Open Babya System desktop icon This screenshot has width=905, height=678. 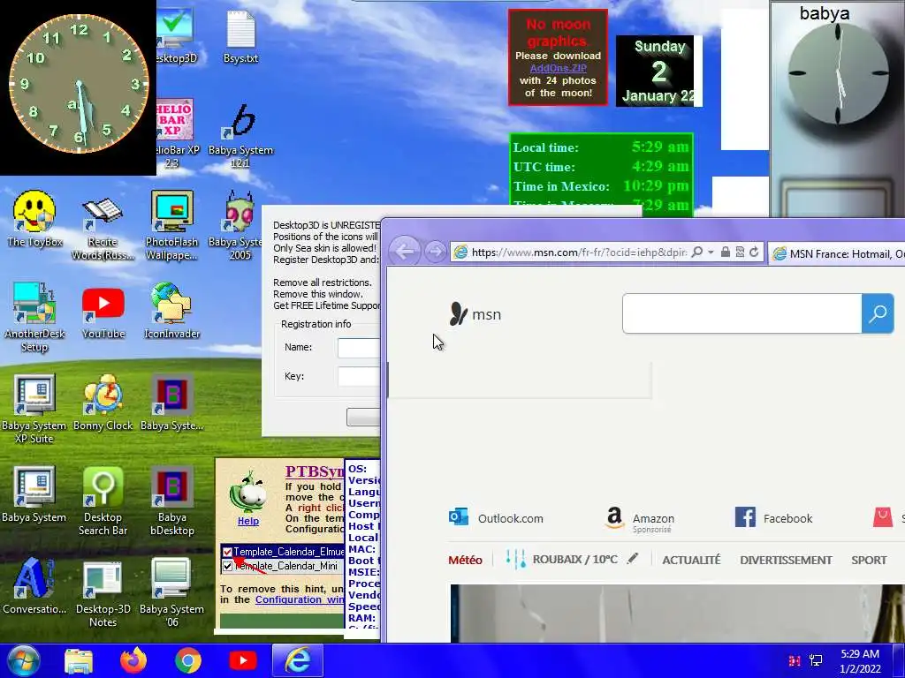coord(34,494)
